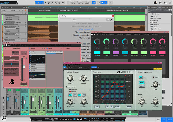
Task: Click the wrench icon in Lyrics Display
Action: pos(108,20)
